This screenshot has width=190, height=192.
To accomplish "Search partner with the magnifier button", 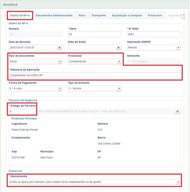I will click(x=177, y=111).
